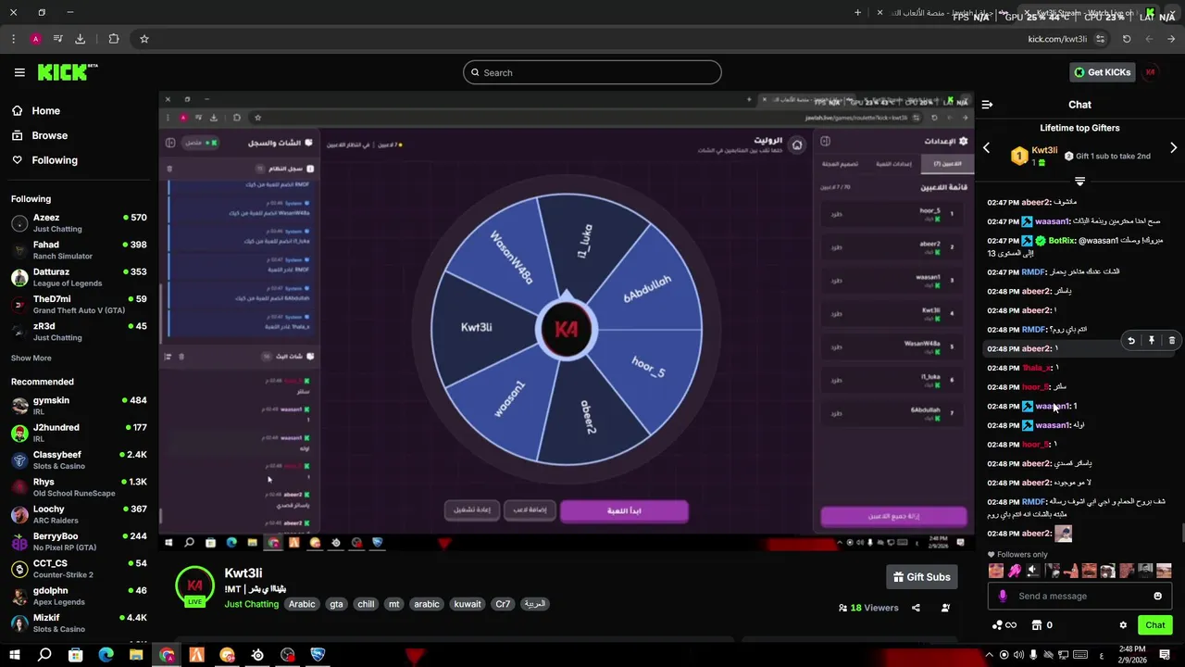Click the microphone icon in chat box
The width and height of the screenshot is (1185, 667).
pyautogui.click(x=1003, y=596)
